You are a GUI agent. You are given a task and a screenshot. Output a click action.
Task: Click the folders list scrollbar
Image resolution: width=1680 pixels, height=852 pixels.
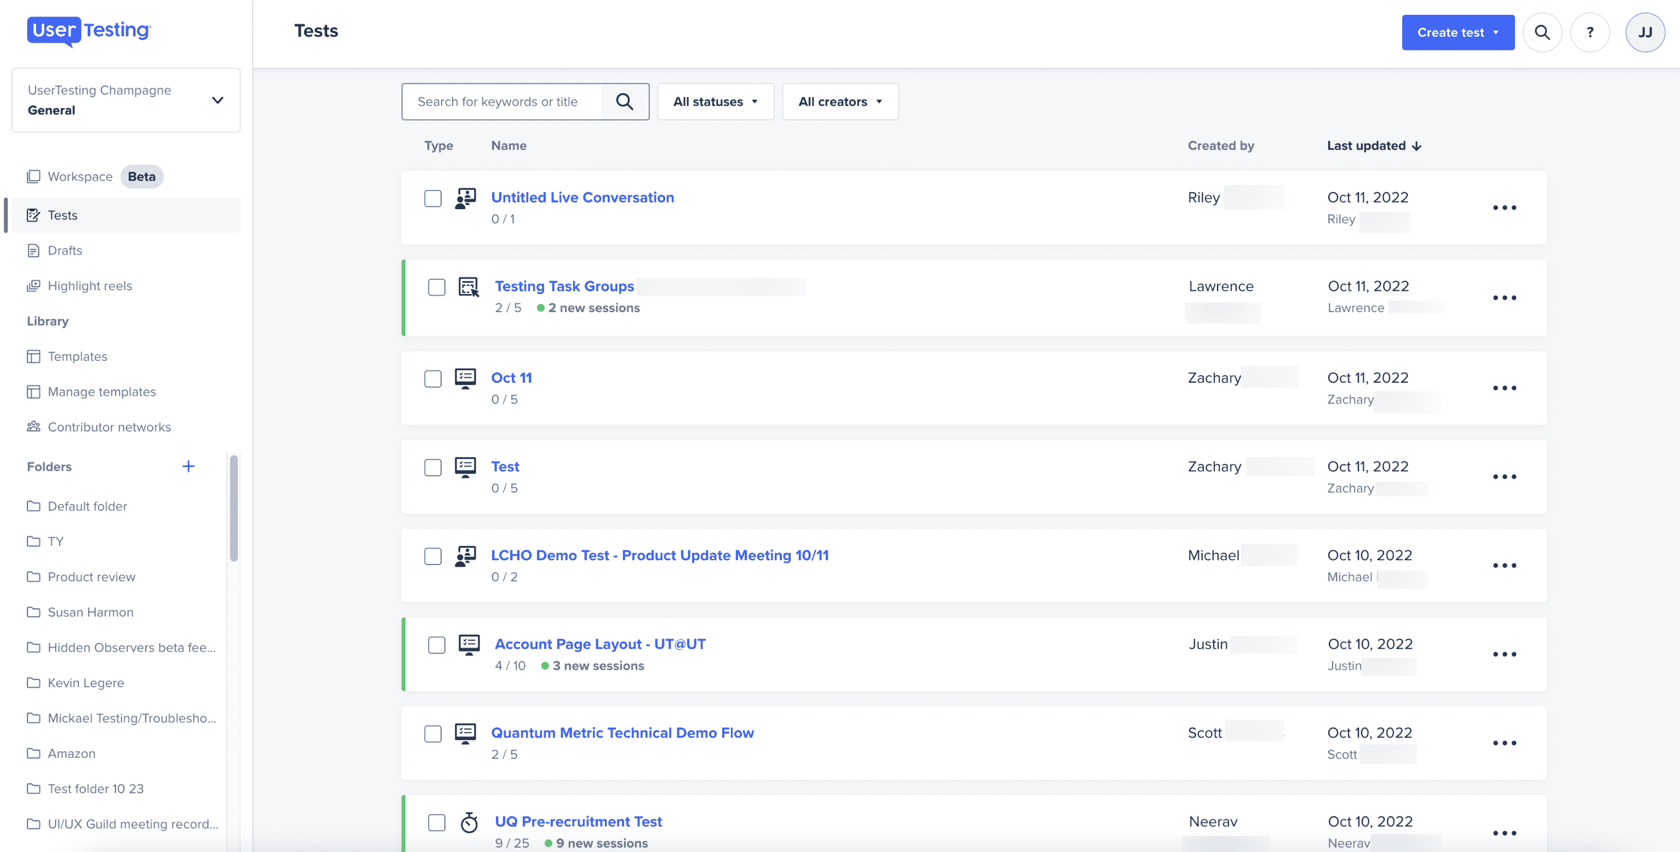pos(233,509)
